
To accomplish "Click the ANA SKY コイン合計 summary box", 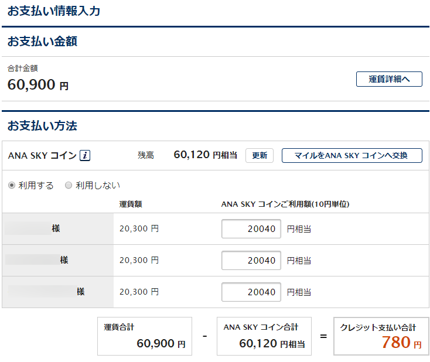I will tap(264, 336).
